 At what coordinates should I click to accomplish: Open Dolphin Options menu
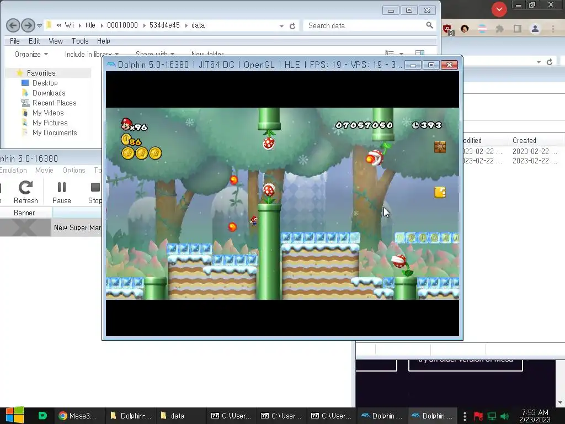coord(73,170)
